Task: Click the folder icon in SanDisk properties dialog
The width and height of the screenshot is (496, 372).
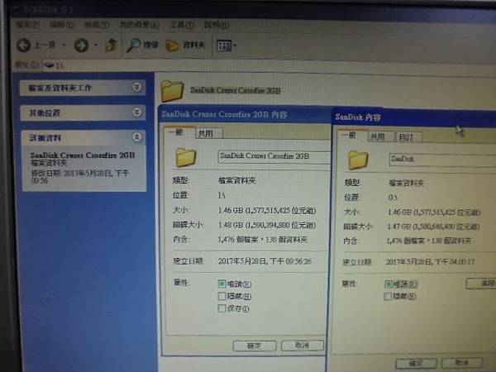Action: pyautogui.click(x=358, y=160)
